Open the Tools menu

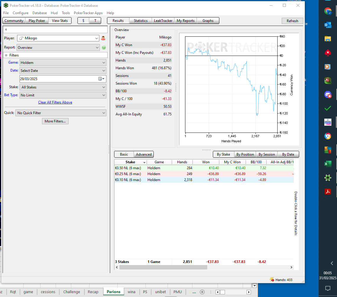tap(66, 13)
